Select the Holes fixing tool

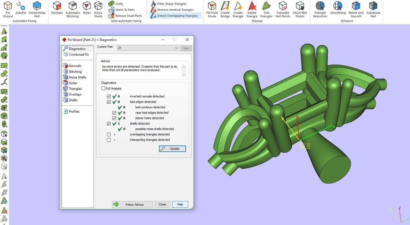pos(87,8)
